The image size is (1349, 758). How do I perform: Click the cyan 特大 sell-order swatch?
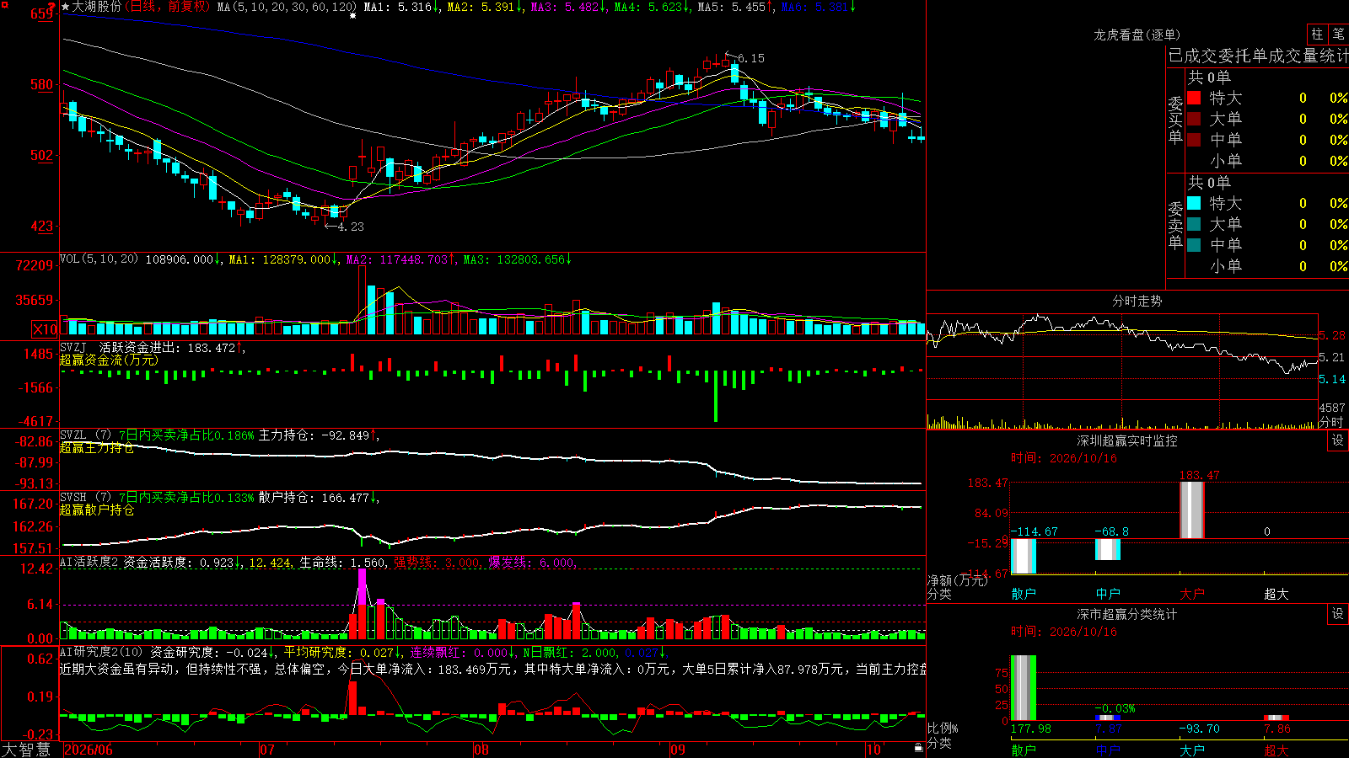(1194, 203)
